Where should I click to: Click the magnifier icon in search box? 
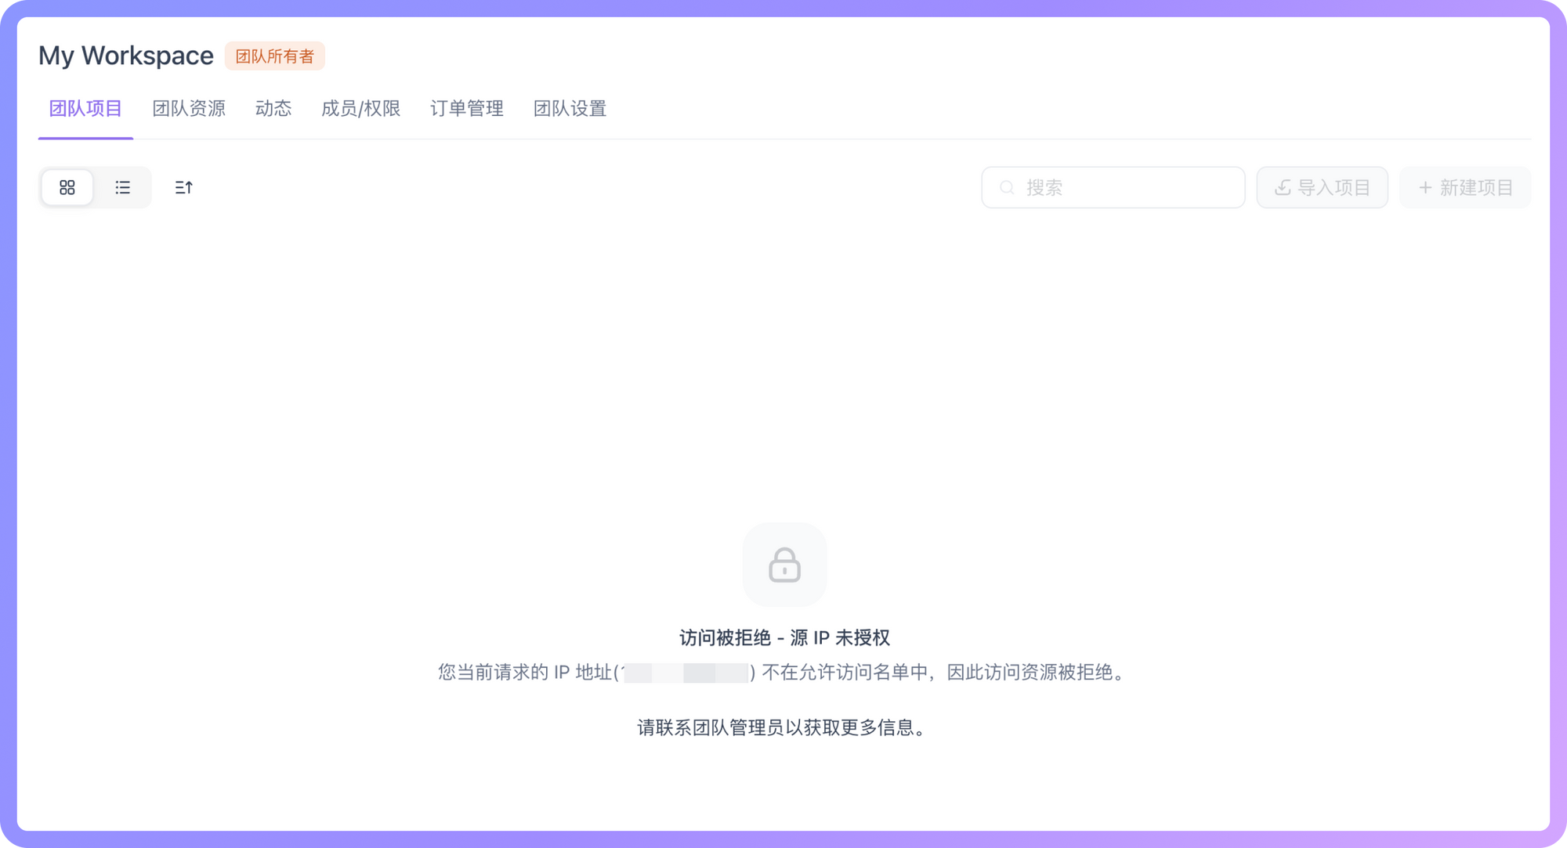coord(1008,188)
